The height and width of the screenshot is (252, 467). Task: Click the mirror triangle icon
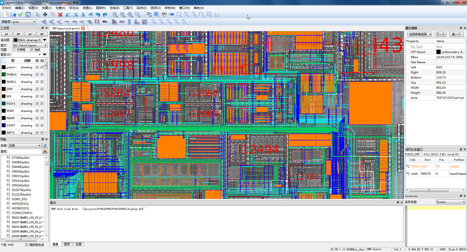point(83,14)
